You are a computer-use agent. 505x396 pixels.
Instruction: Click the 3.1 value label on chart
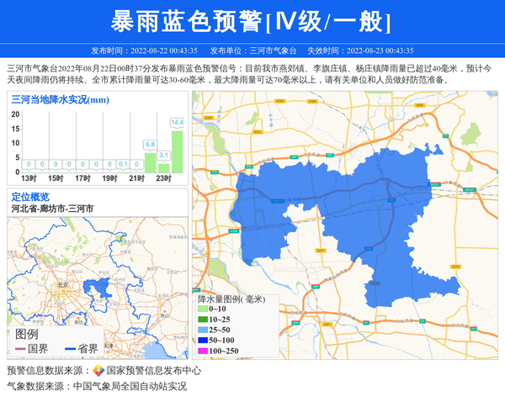pos(163,156)
